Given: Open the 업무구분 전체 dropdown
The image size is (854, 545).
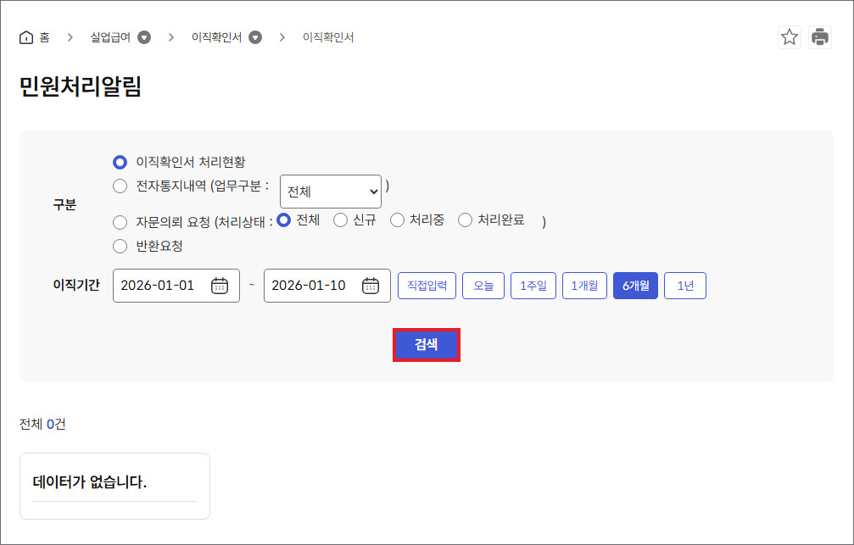Looking at the screenshot, I should point(331,192).
